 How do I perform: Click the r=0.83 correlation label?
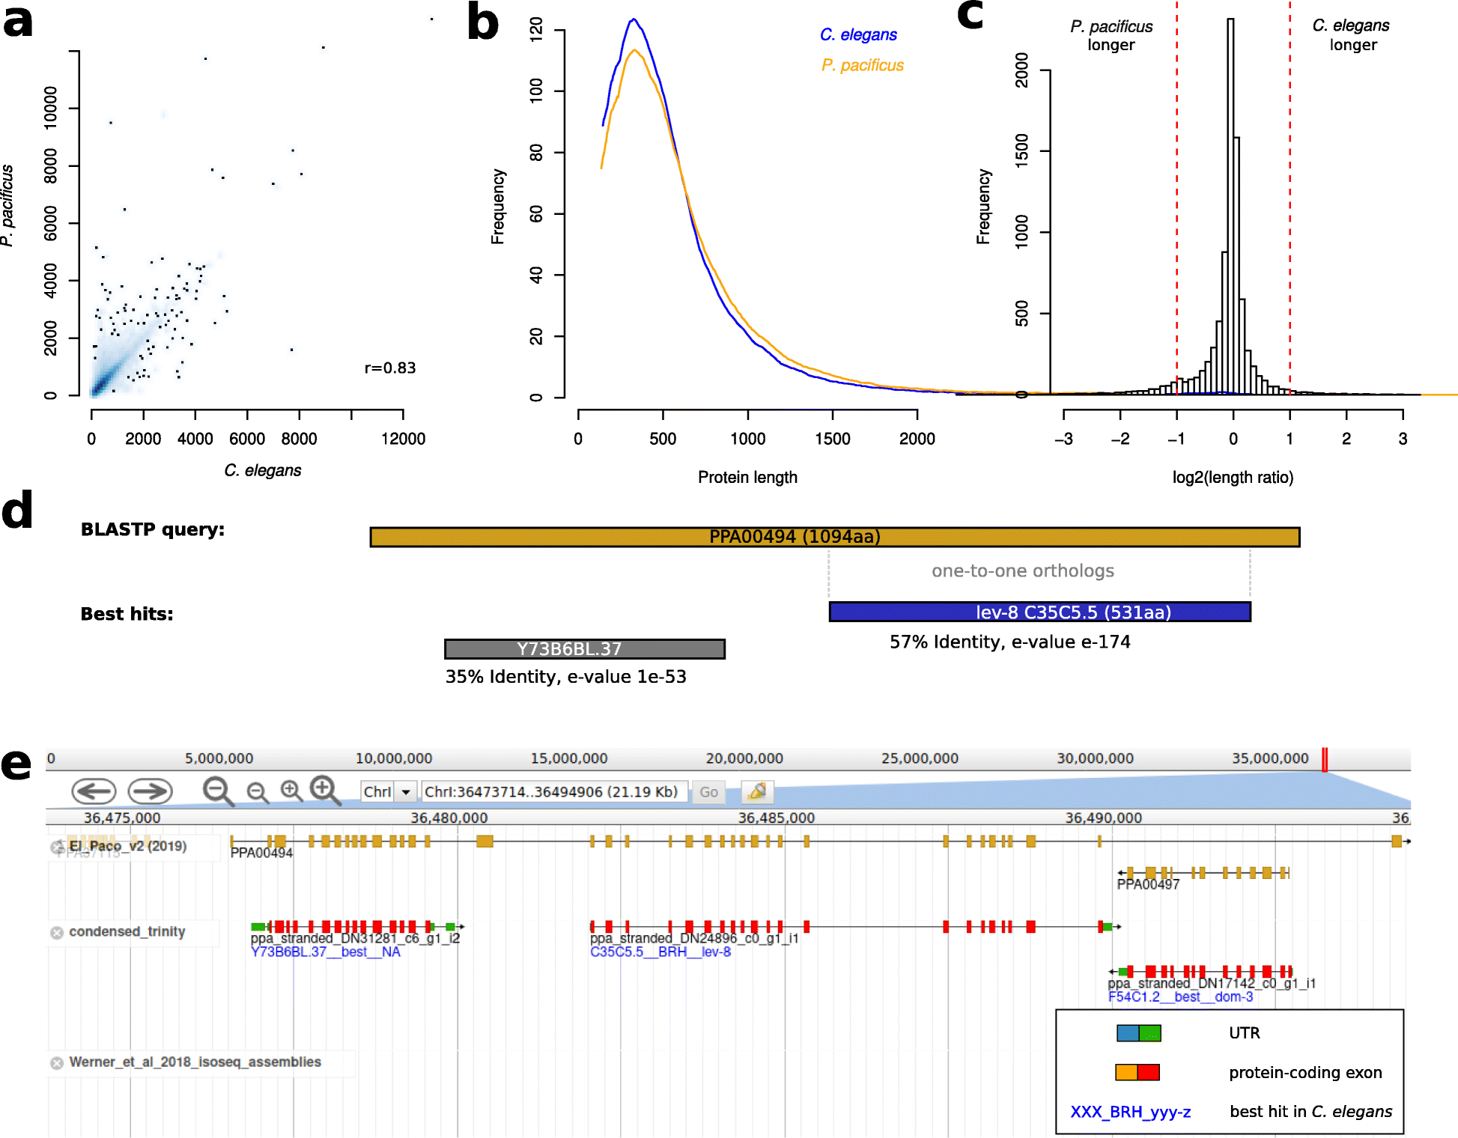pyautogui.click(x=390, y=368)
